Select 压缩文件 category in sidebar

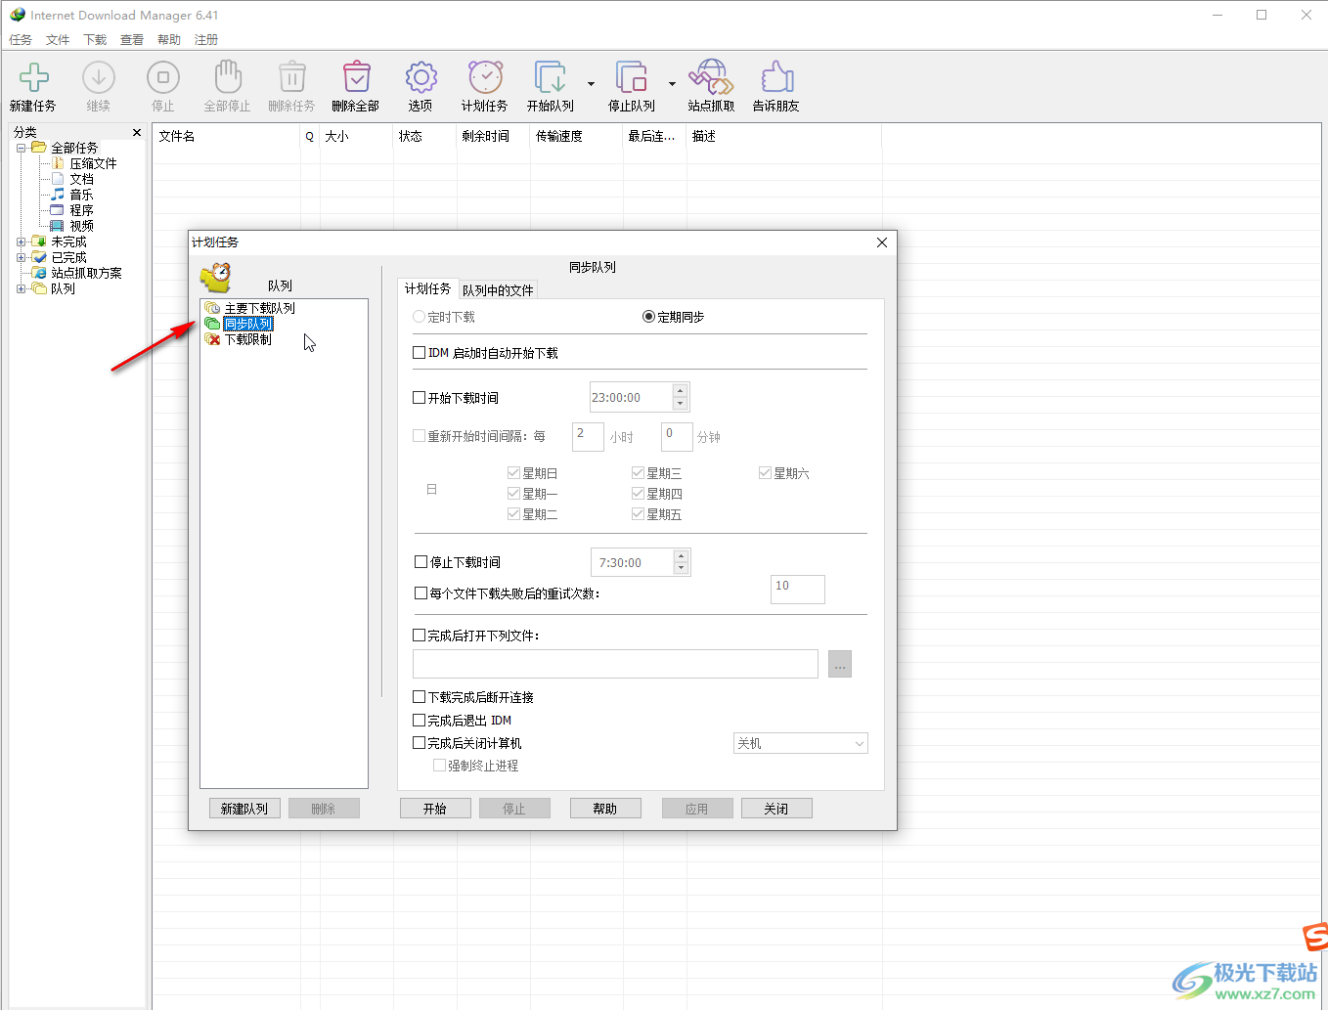coord(93,163)
